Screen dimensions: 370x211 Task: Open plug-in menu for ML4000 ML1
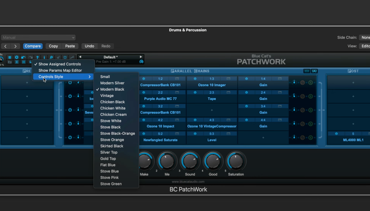point(353,140)
